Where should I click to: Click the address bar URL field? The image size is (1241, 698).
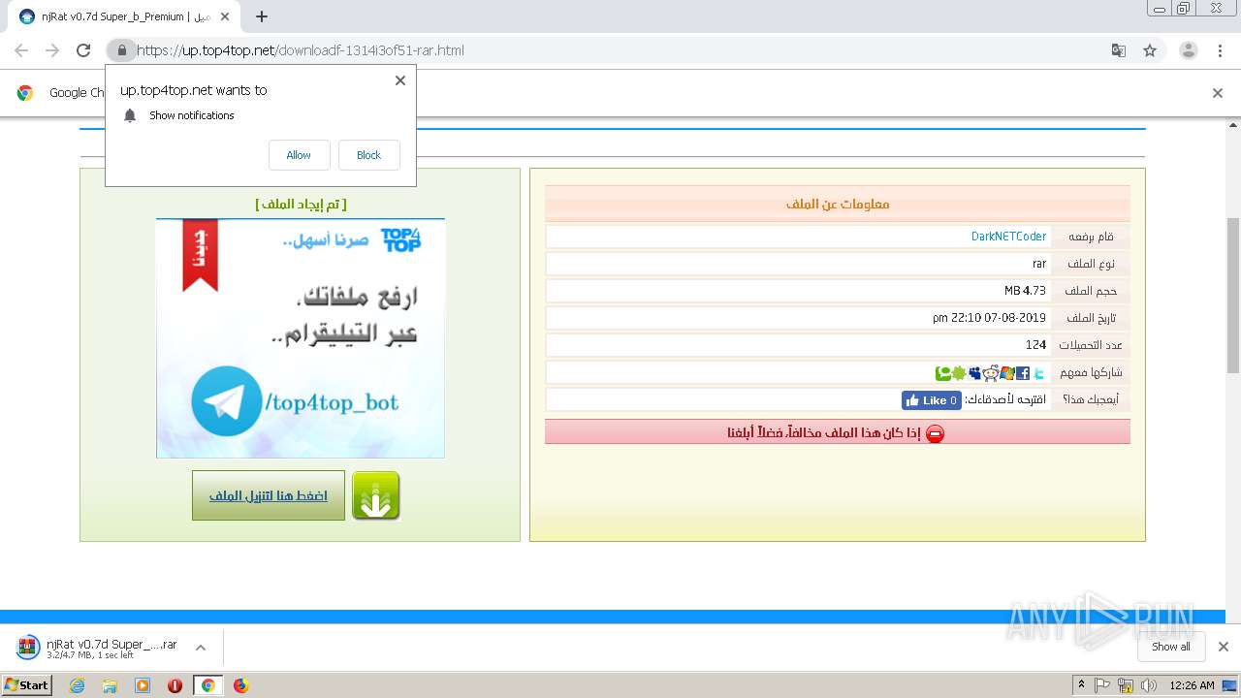point(620,50)
